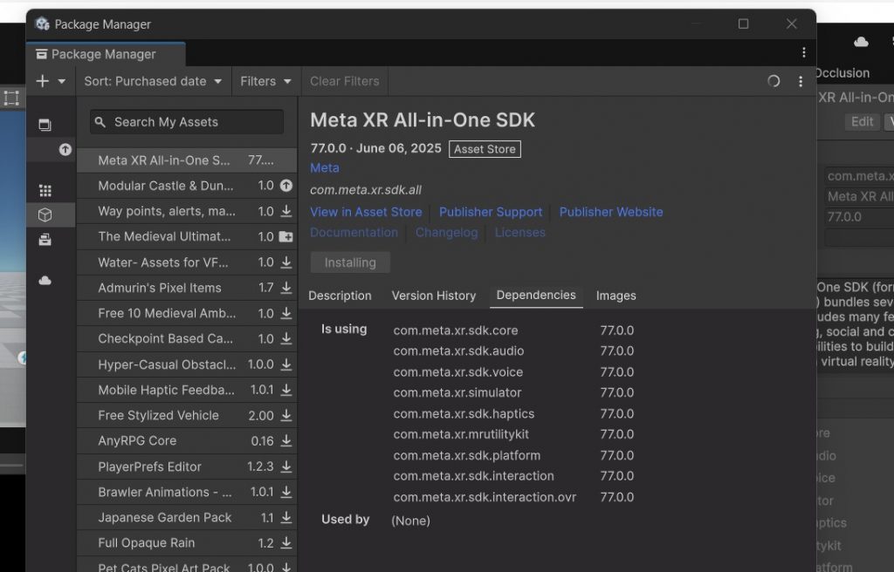Screen dimensions: 894x572
Task: Switch to the Description tab
Action: 340,296
